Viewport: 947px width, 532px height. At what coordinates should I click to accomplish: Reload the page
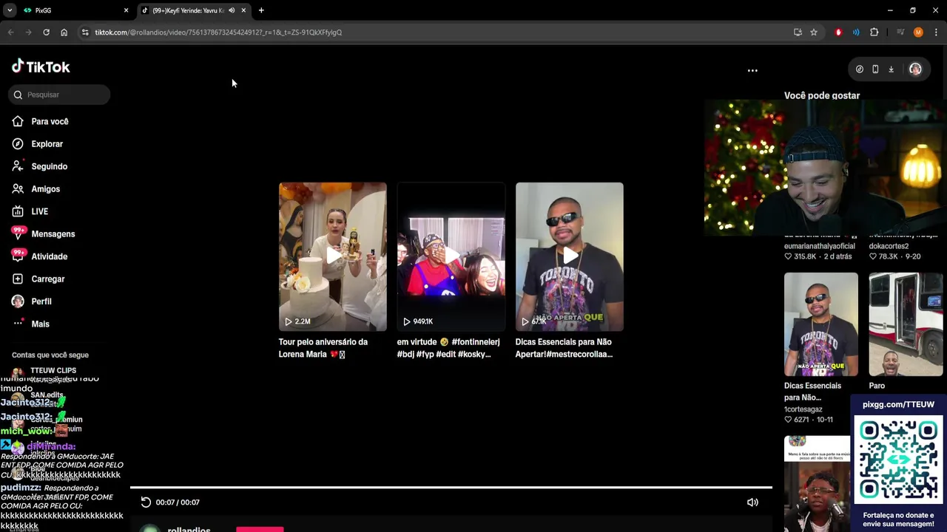46,33
